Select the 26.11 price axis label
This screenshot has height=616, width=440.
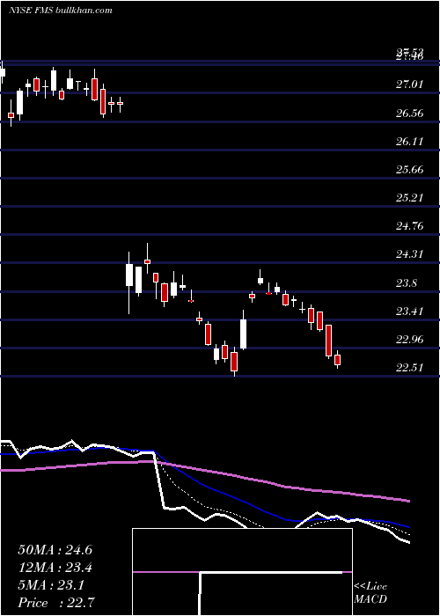(x=410, y=142)
